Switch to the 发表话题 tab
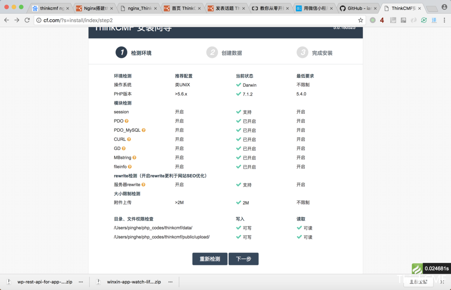The image size is (451, 290). click(227, 8)
